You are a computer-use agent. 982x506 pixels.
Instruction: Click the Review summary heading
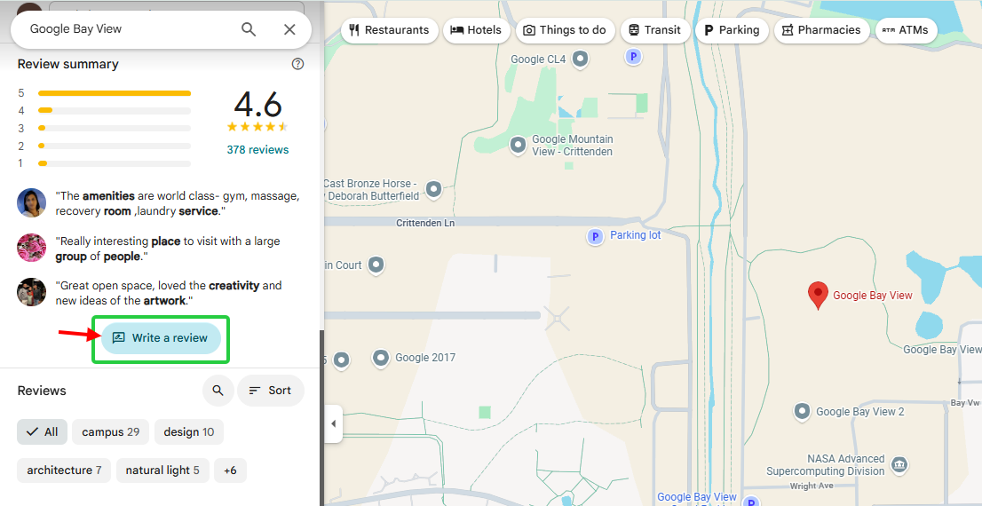67,64
